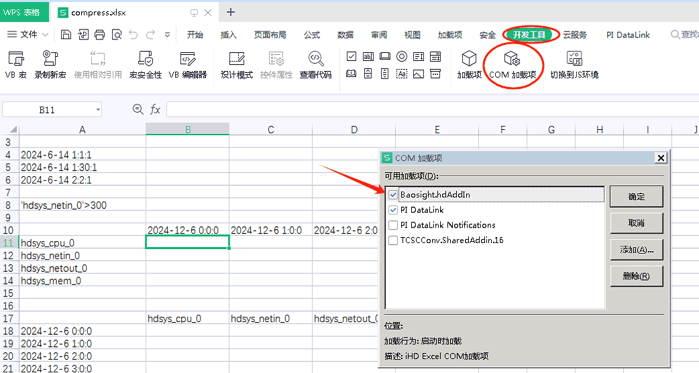Insert a label (Aa) control

pos(402,74)
